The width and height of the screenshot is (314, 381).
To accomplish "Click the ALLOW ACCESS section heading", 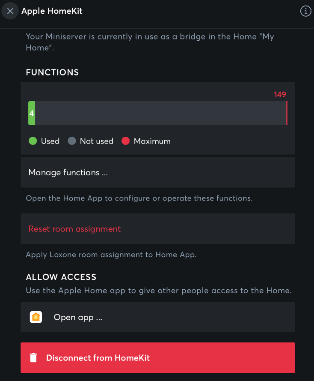I will click(61, 277).
